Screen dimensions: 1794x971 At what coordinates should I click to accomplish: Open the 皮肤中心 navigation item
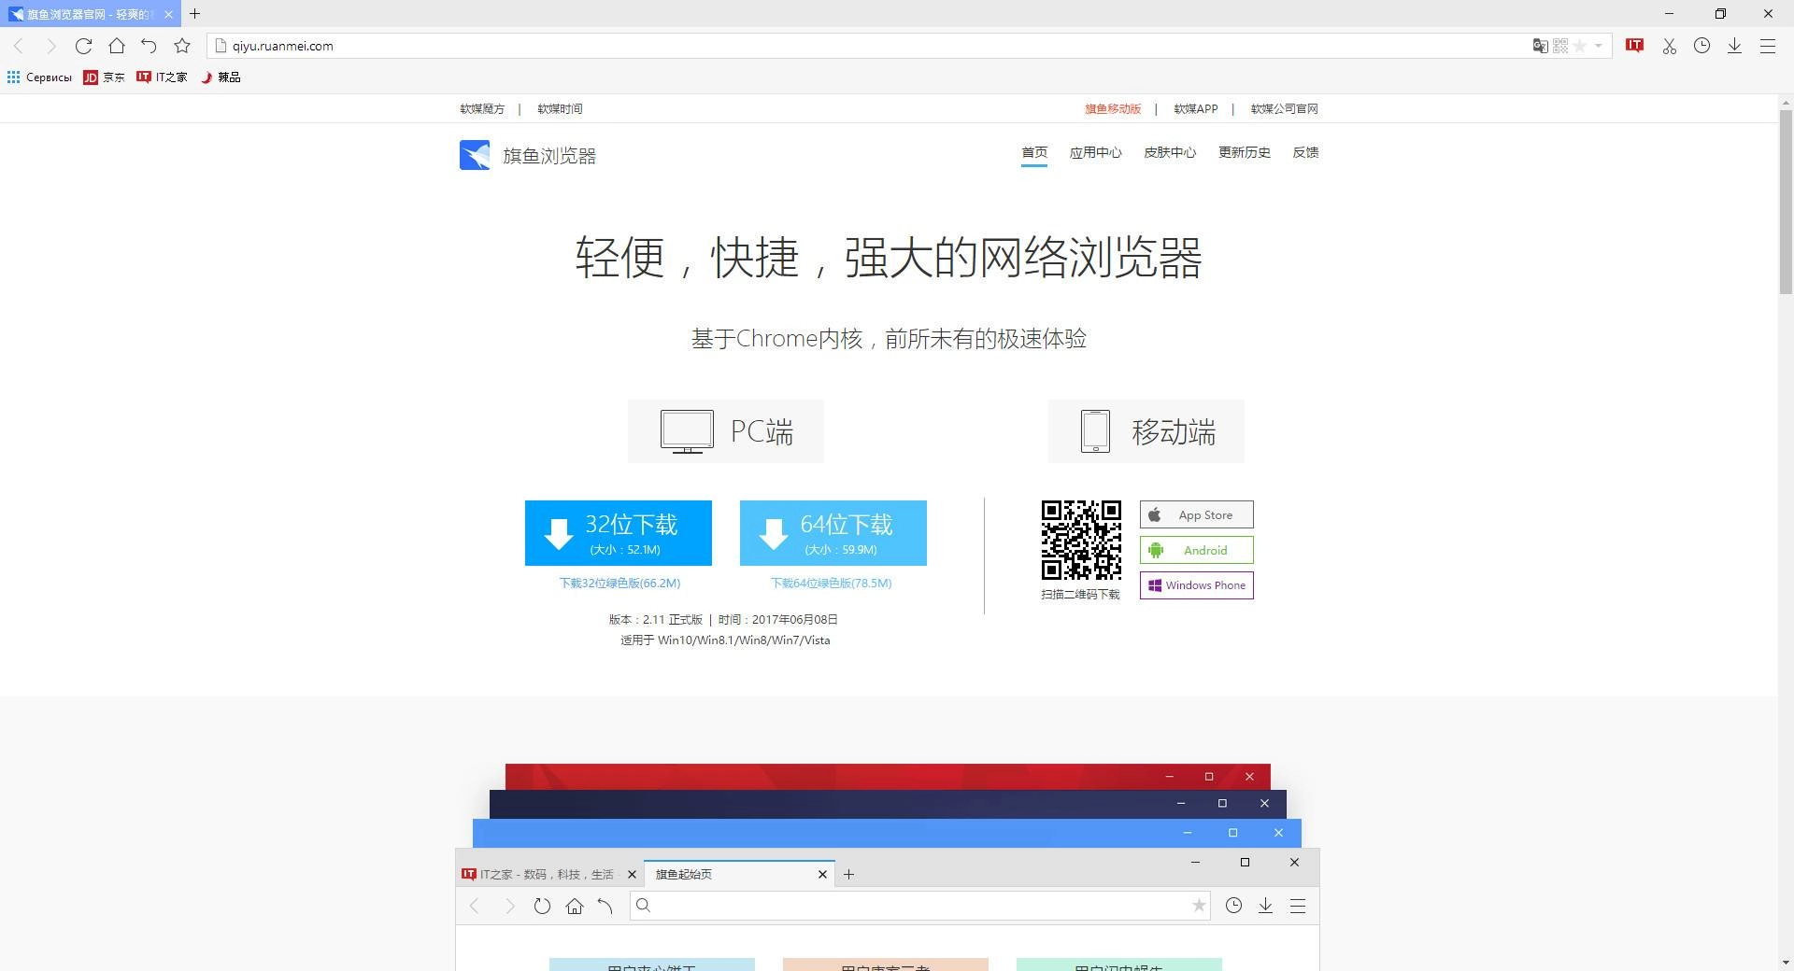pos(1170,152)
